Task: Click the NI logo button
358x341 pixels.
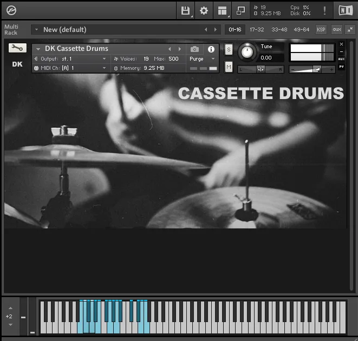Action: [x=346, y=10]
